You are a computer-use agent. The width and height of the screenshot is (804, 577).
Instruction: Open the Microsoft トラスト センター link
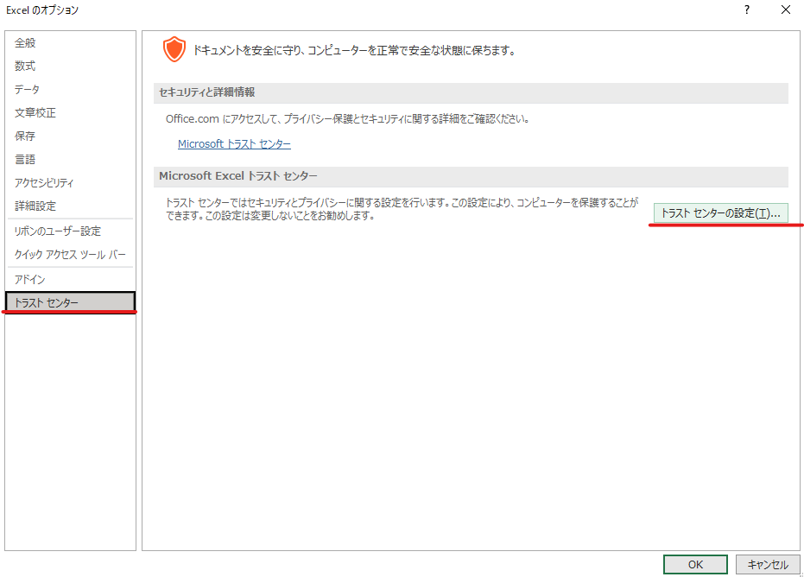pyautogui.click(x=234, y=144)
